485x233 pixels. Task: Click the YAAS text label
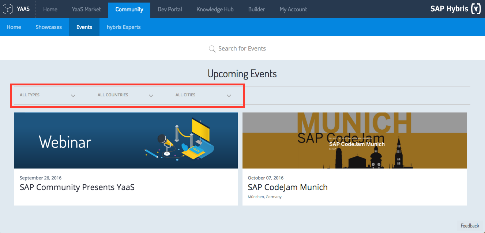pyautogui.click(x=23, y=9)
